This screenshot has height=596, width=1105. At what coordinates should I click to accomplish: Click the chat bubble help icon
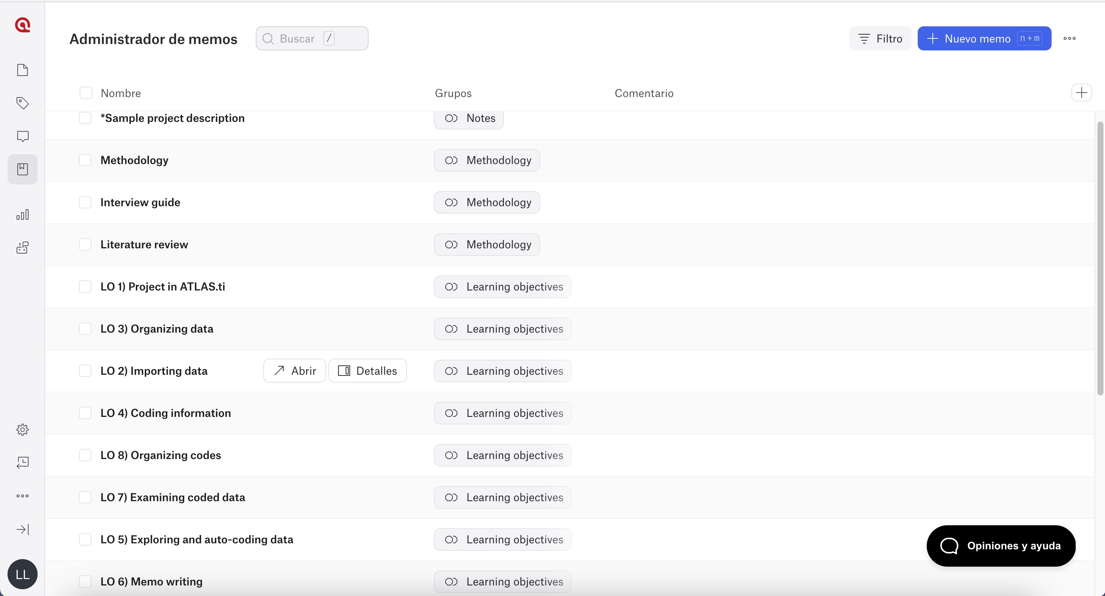pos(949,546)
